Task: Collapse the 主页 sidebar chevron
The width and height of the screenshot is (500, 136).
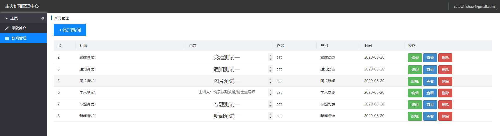Action: [x=7, y=18]
